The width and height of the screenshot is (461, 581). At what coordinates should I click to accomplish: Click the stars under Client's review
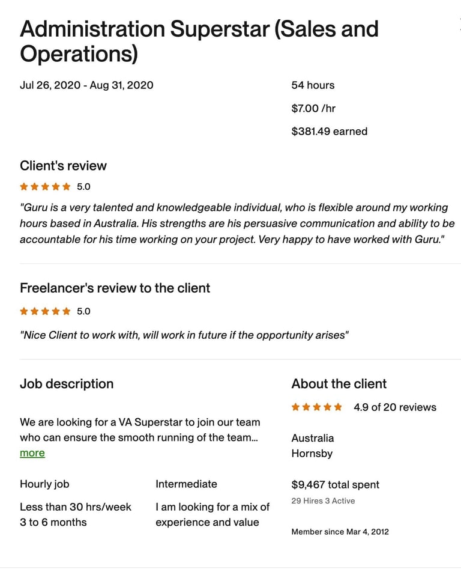(45, 187)
